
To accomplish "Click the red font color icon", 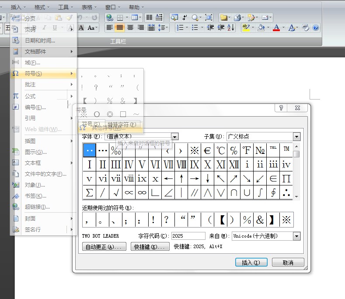I will click(275, 28).
